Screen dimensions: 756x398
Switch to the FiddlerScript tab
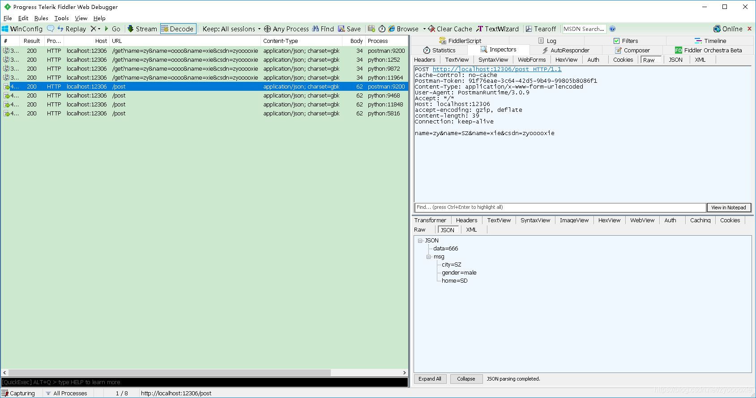460,41
